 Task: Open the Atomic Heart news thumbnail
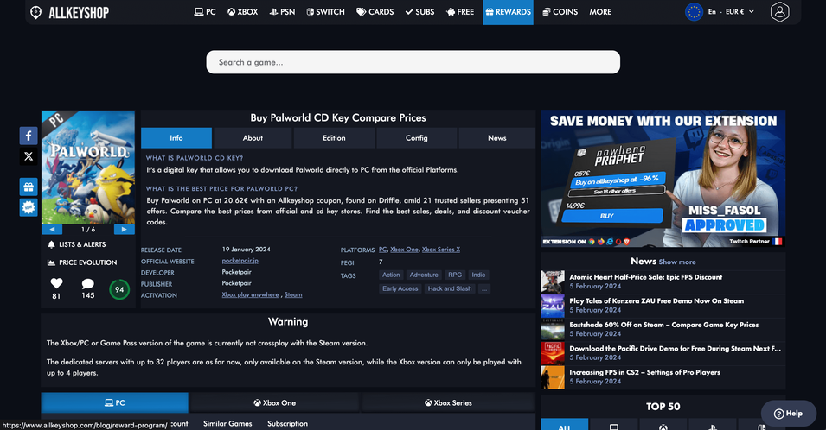(x=553, y=281)
